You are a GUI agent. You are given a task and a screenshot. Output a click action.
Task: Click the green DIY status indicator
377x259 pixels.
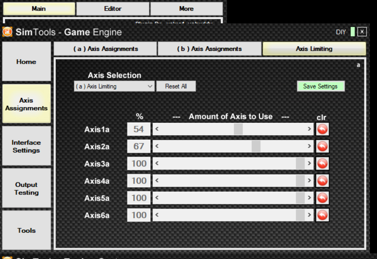coord(353,32)
